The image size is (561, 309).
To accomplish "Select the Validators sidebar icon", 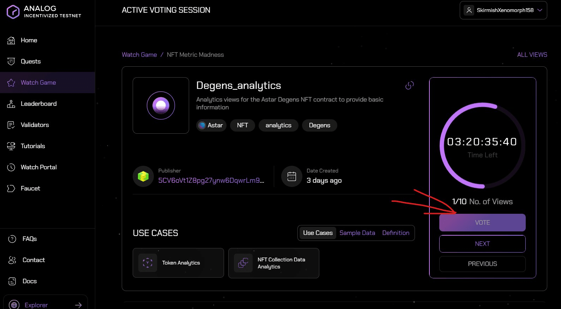I will [x=11, y=125].
